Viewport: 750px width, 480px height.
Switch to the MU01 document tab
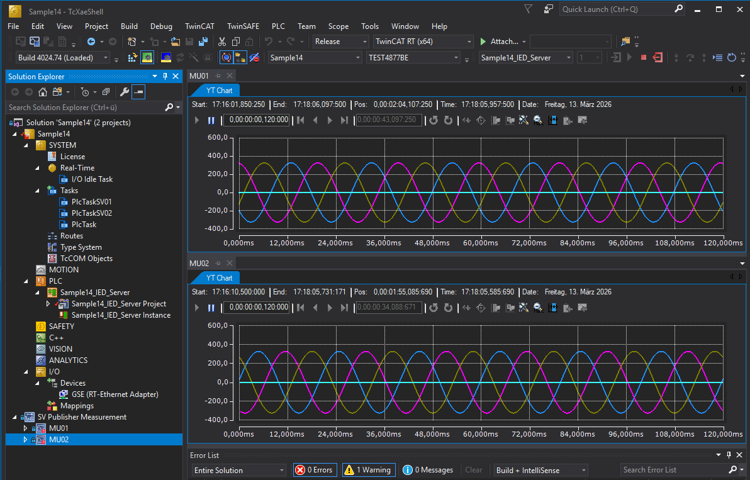(199, 75)
